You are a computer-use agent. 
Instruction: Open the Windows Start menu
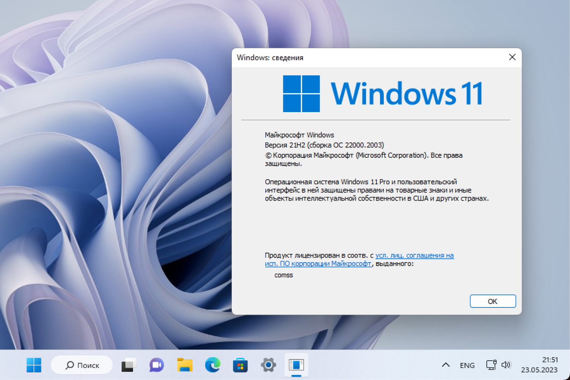coord(34,365)
